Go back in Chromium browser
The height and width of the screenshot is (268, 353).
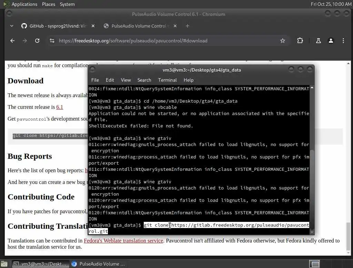click(x=12, y=41)
